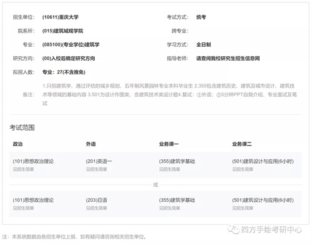312x243 pixels.
Task: Click the 备注 remarks paragraph text
Action: pyautogui.click(x=170, y=94)
